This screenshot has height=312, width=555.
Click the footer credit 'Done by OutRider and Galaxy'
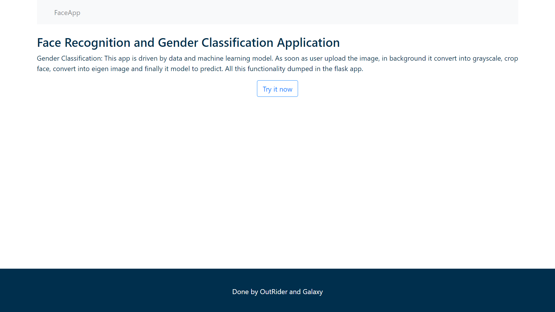[277, 292]
